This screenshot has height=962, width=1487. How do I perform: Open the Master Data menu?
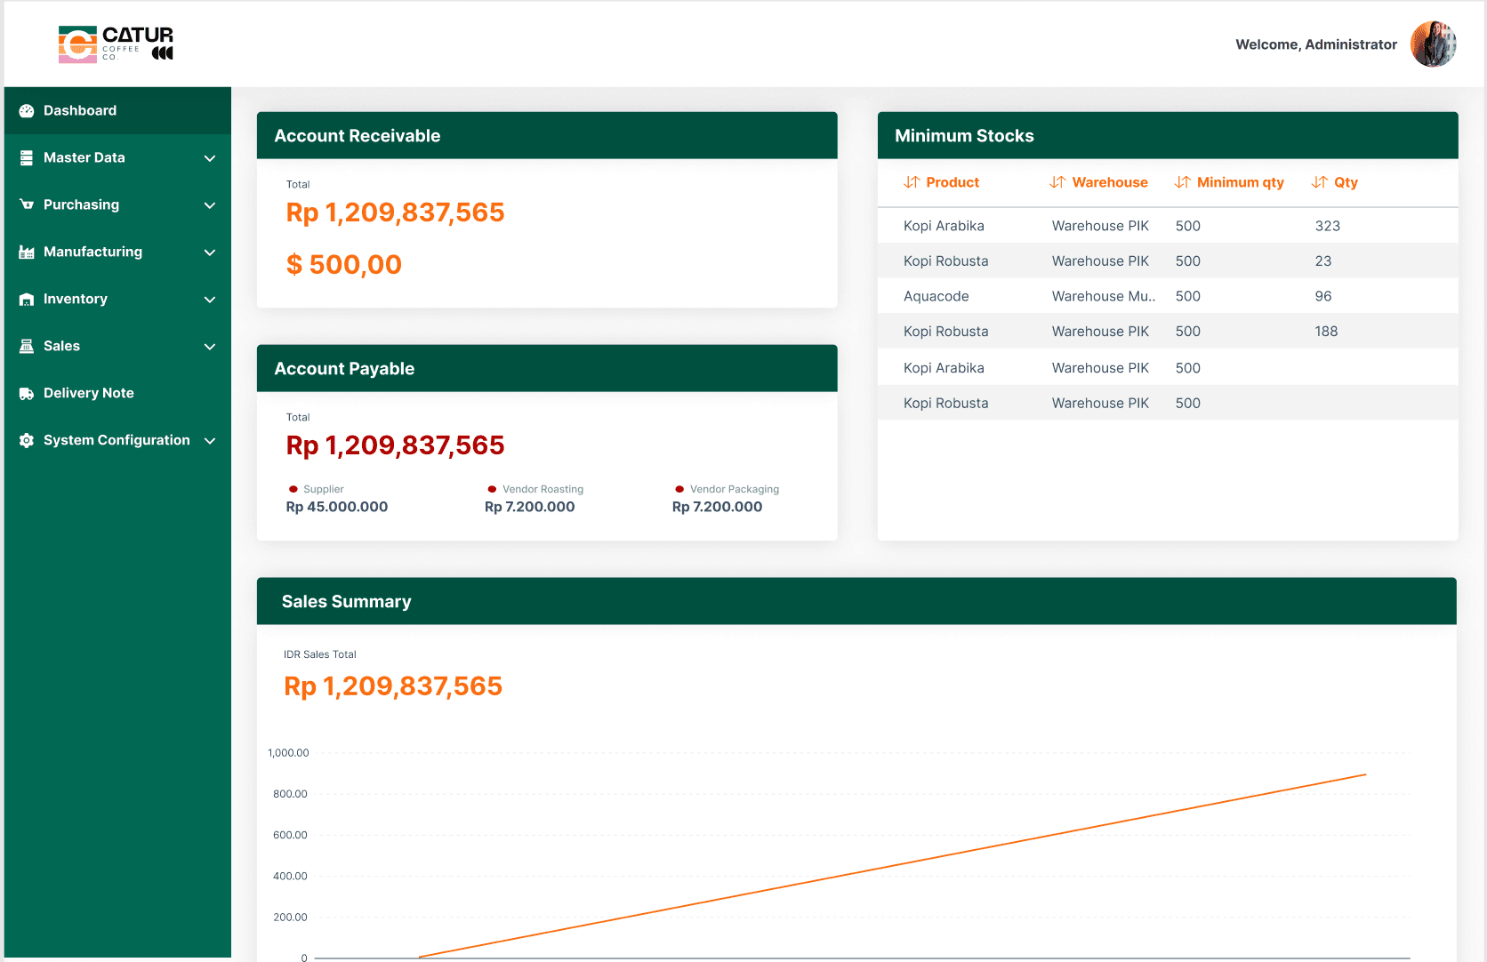pos(117,158)
